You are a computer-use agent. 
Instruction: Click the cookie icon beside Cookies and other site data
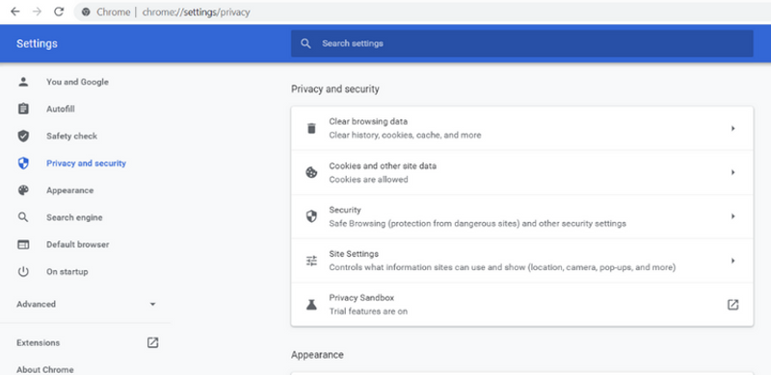(x=311, y=172)
